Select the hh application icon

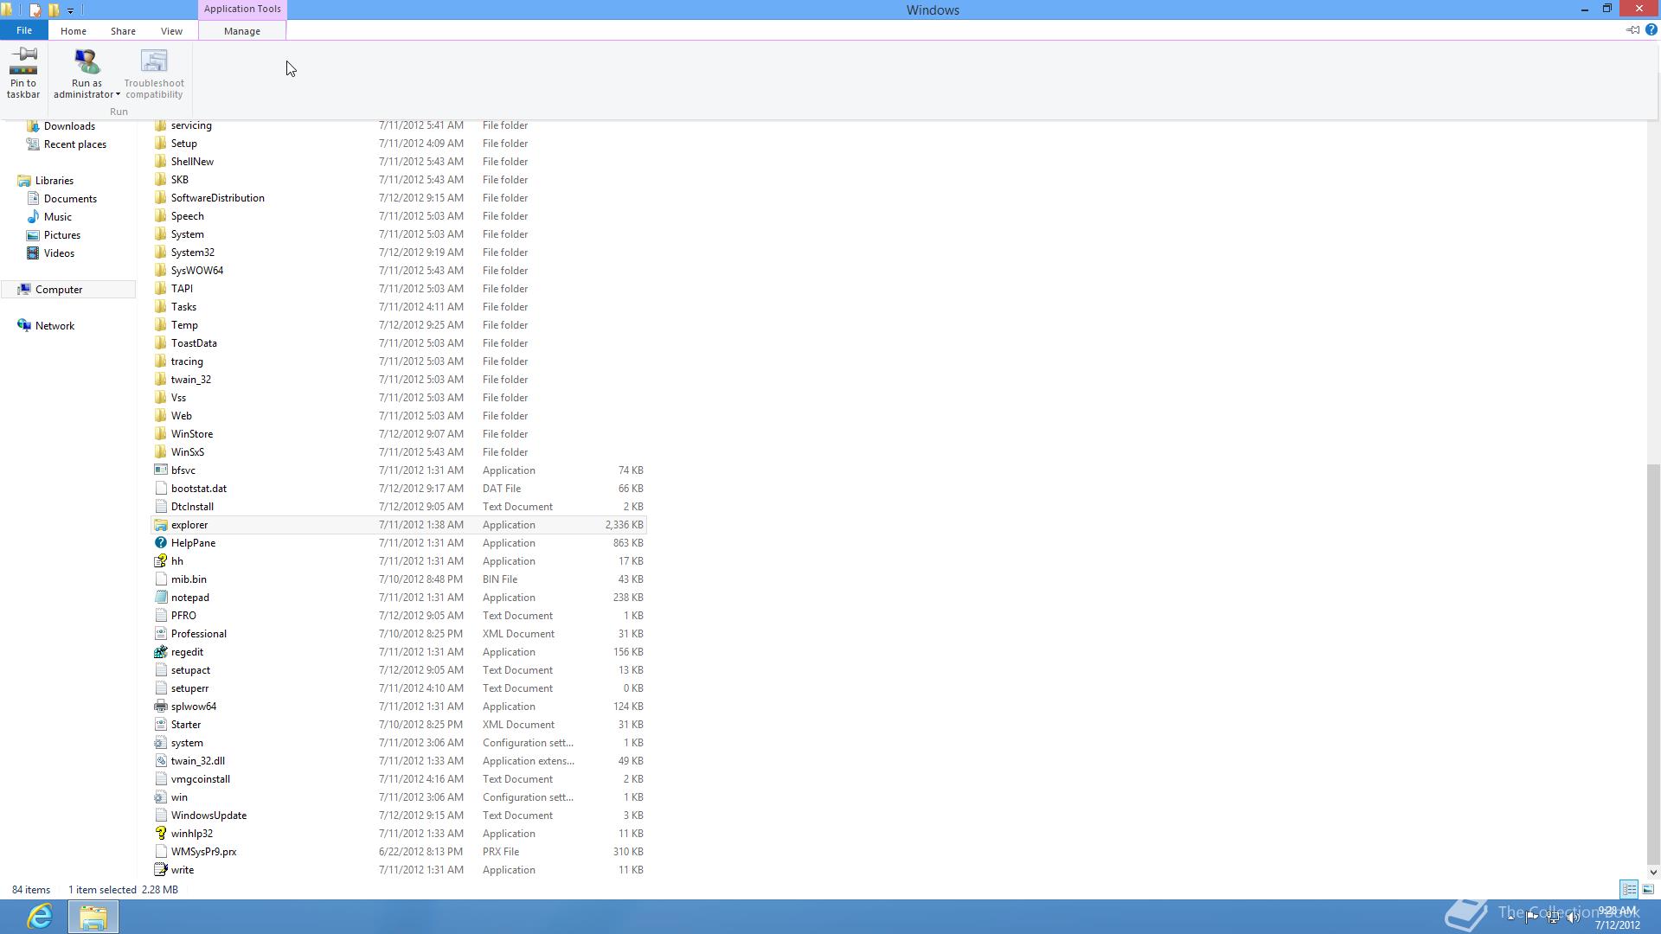tap(161, 561)
